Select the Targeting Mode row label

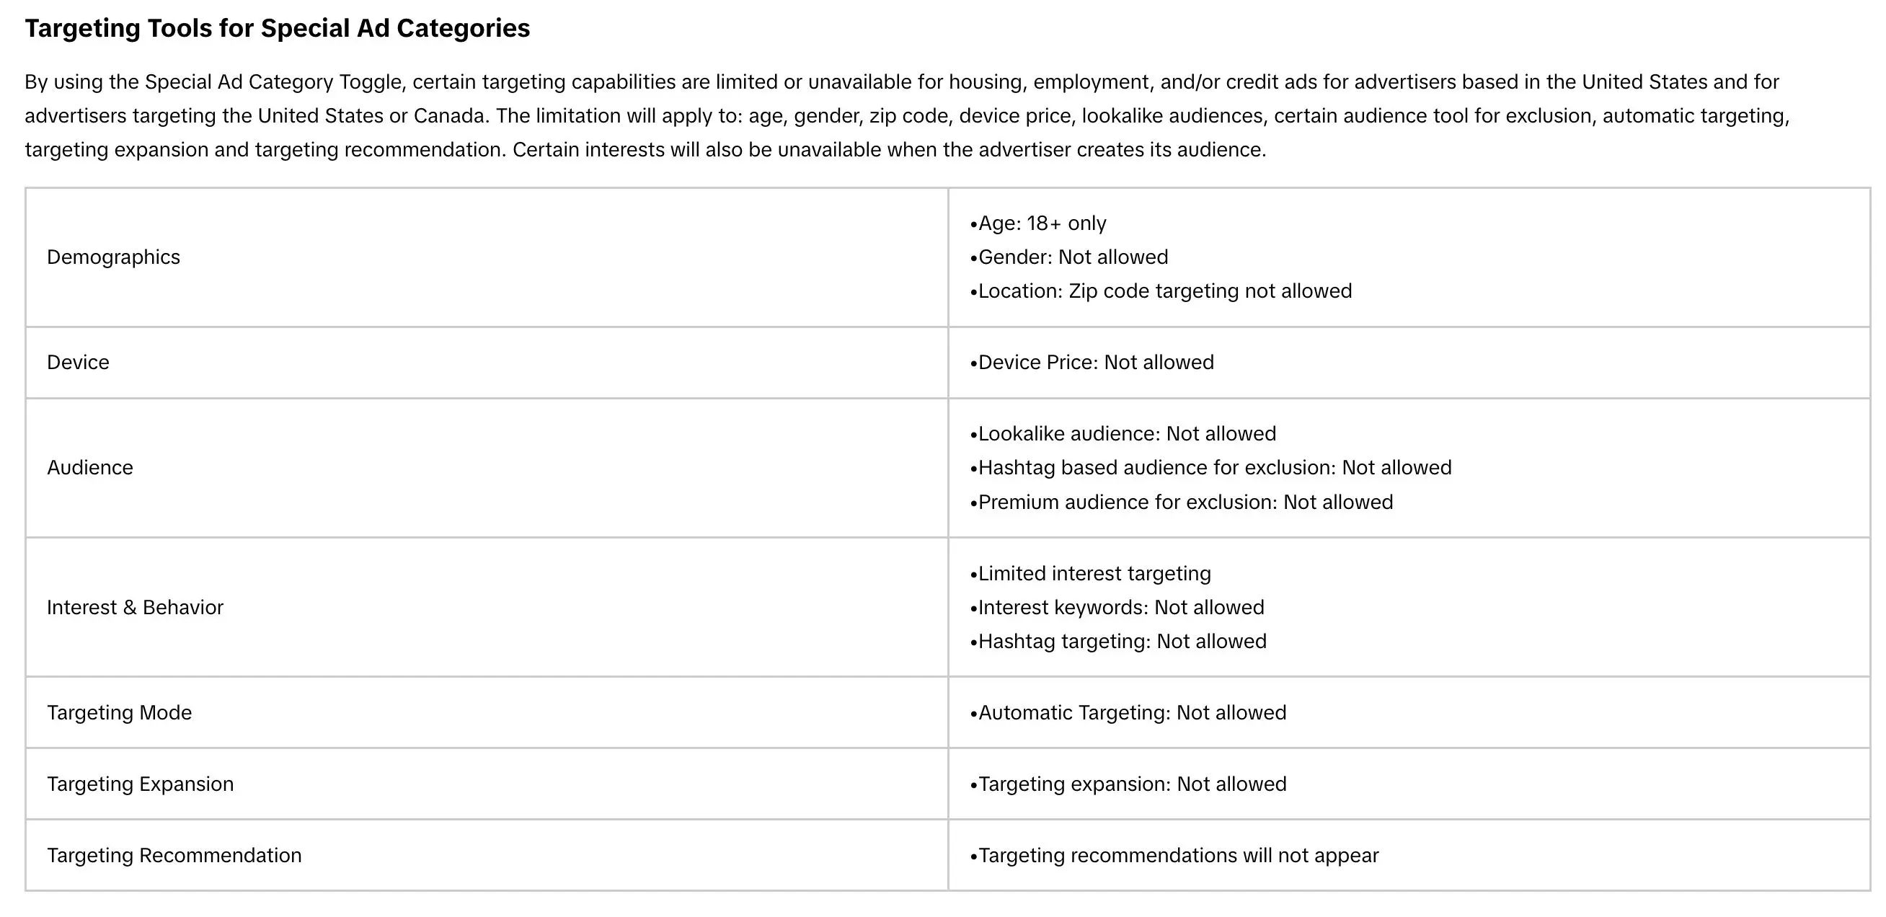click(120, 713)
